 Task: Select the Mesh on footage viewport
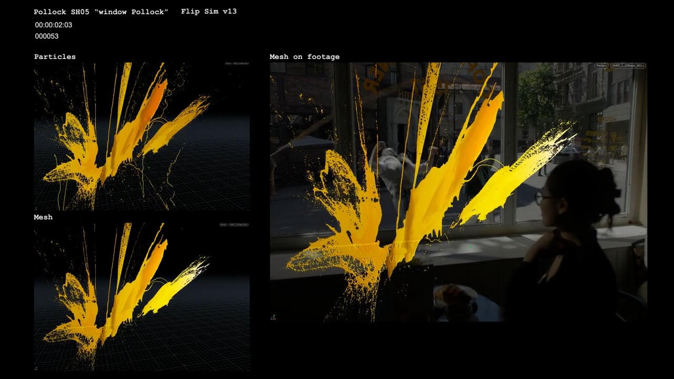coord(459,192)
